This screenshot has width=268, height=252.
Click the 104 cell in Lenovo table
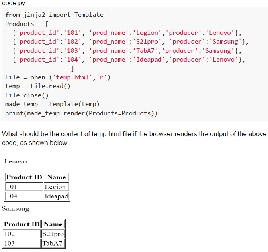tap(24, 196)
